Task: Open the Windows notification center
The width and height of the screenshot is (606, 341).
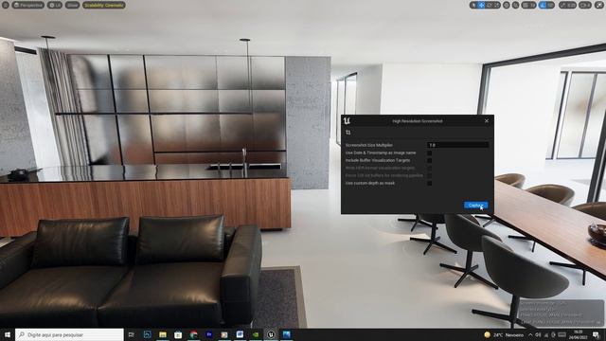Action: [x=596, y=334]
